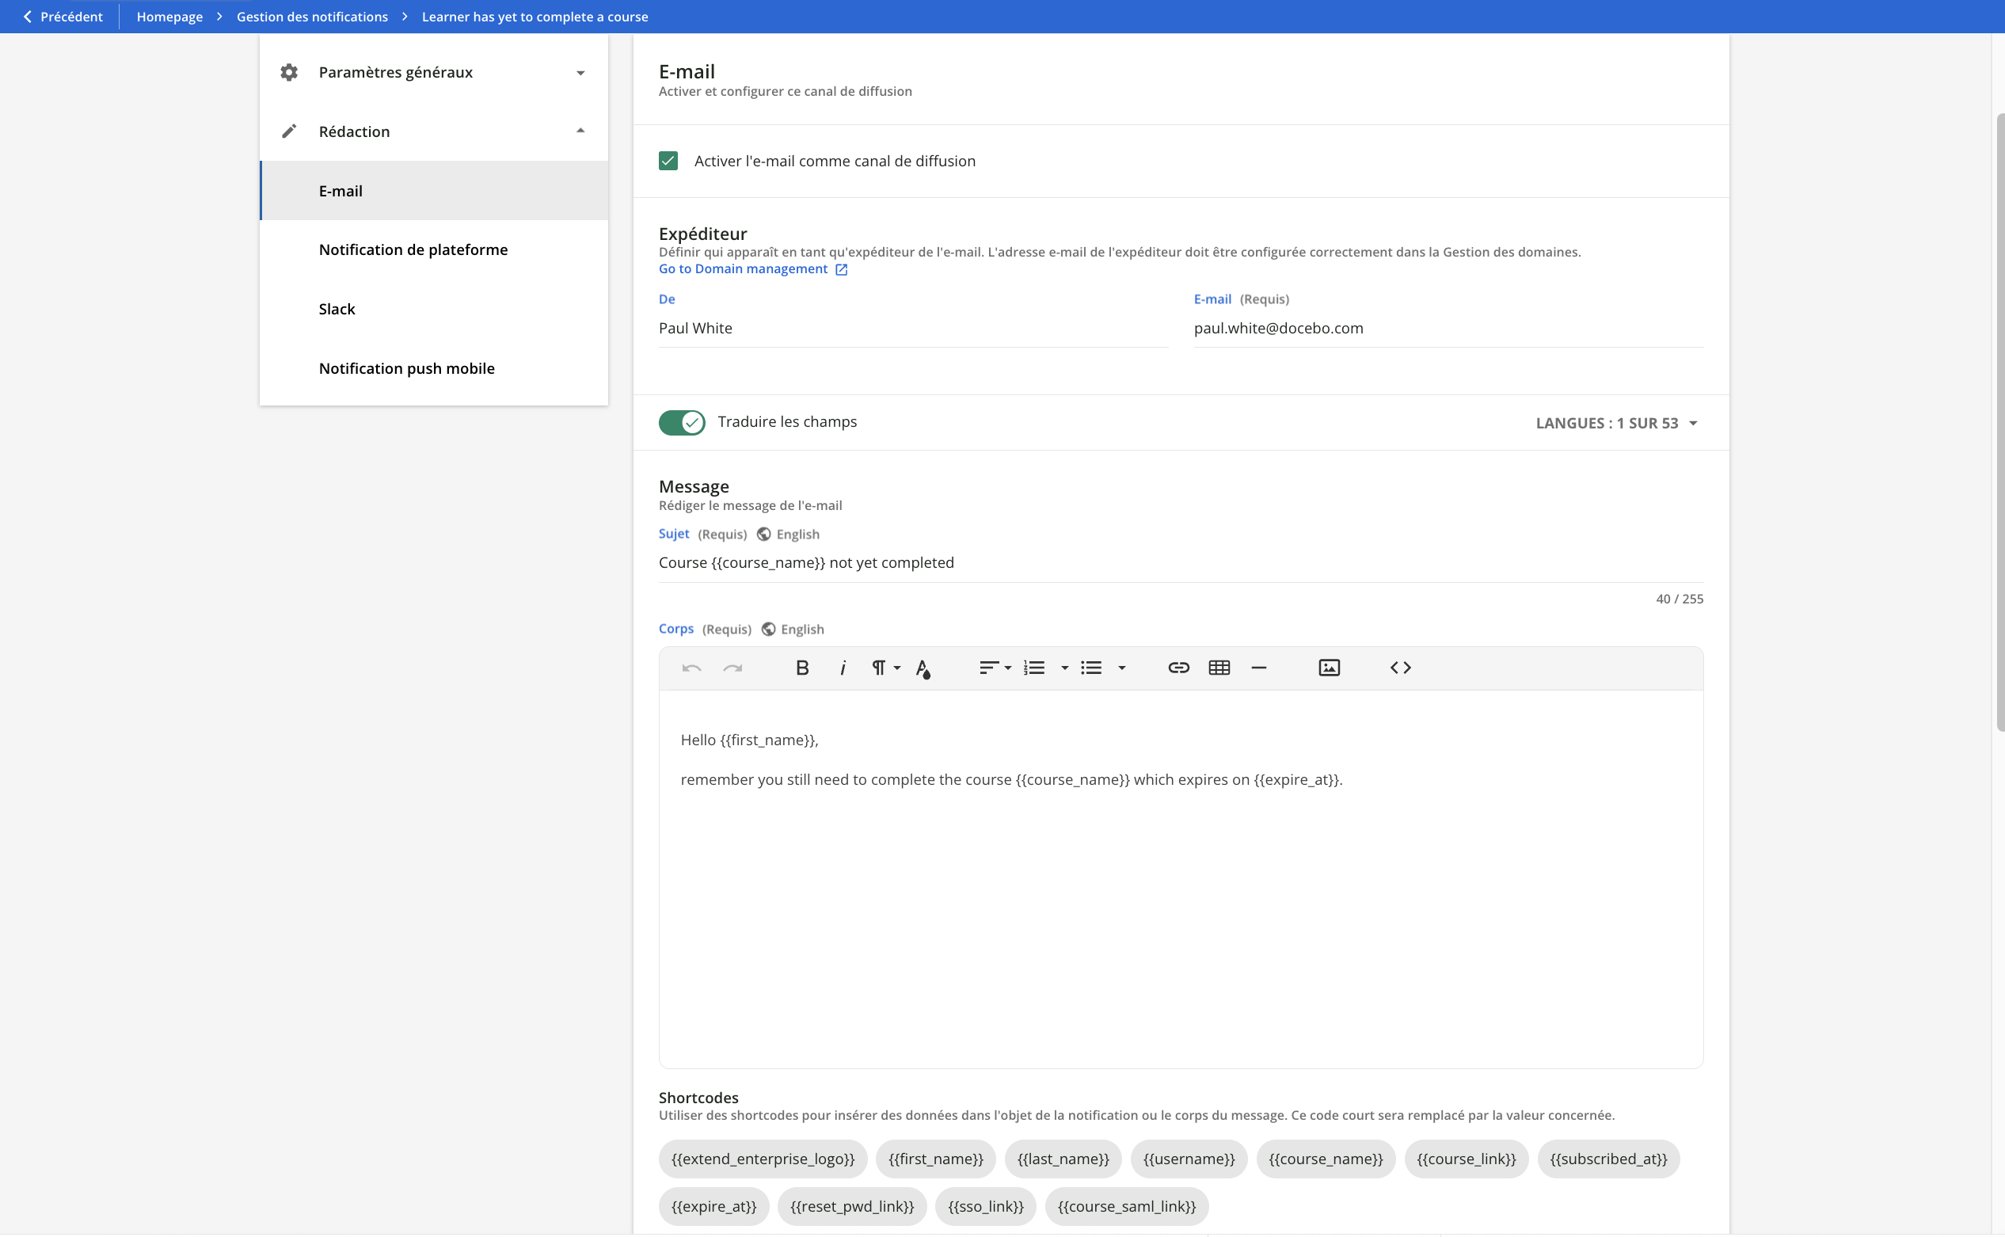The height and width of the screenshot is (1237, 2005).
Task: Select Notification de plateforme menu item
Action: (413, 249)
